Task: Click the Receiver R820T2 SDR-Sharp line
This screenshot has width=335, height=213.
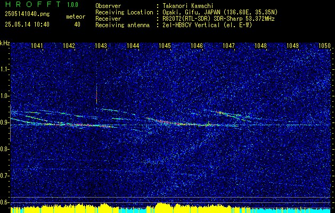Action: click(x=218, y=19)
